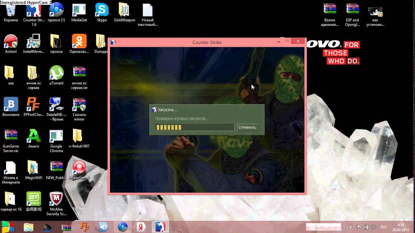The width and height of the screenshot is (415, 233).
Task: Cancel loading with the Отменить button
Action: tap(248, 127)
